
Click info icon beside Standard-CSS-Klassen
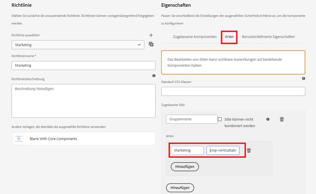point(303,78)
